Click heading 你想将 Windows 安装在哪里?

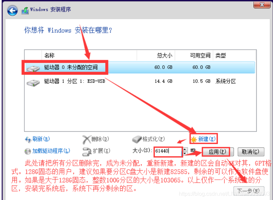(68, 30)
